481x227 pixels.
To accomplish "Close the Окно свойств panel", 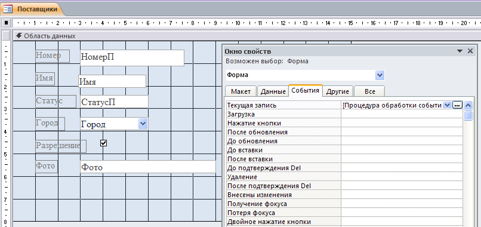I will coord(470,51).
